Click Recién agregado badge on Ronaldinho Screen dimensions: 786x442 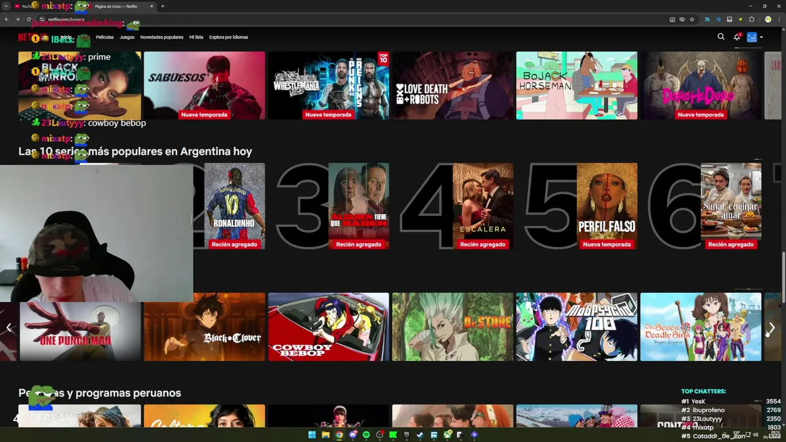pos(234,244)
